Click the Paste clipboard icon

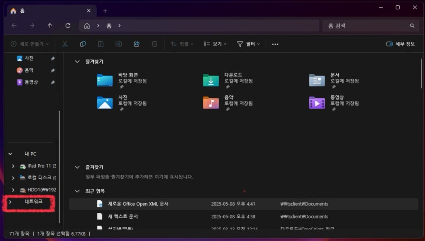click(x=100, y=44)
